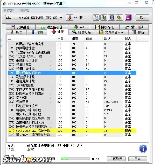This screenshot has width=154, height=165.
Task: Open the [H]帮助 menu
Action: pos(24,10)
